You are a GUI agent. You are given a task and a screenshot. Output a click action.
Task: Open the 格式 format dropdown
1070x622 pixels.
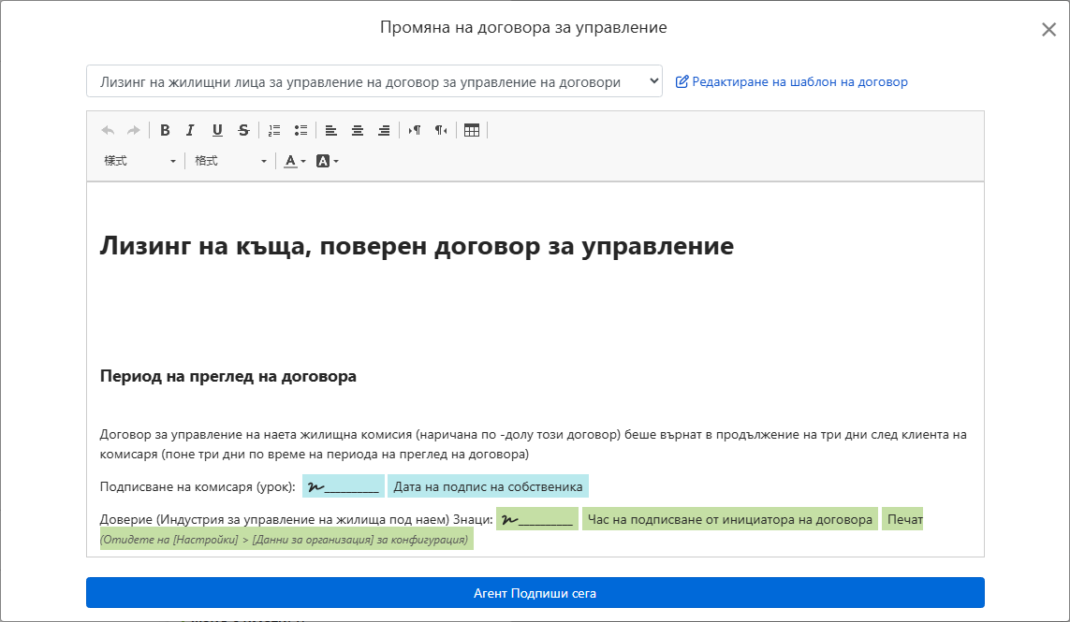[230, 161]
